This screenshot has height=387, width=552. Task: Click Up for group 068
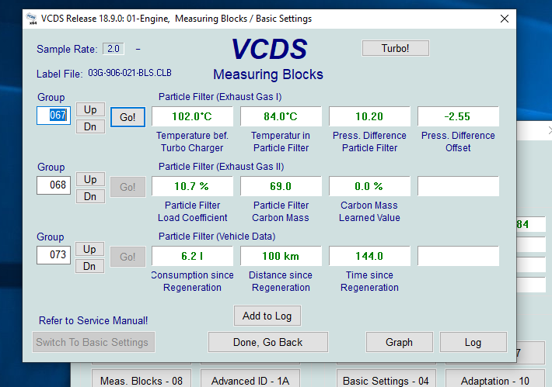90,179
